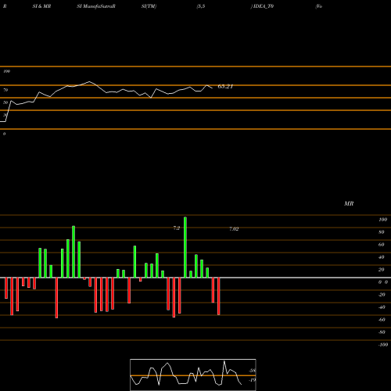
Task: Click the RSI value label 65.21
Action: coord(225,86)
